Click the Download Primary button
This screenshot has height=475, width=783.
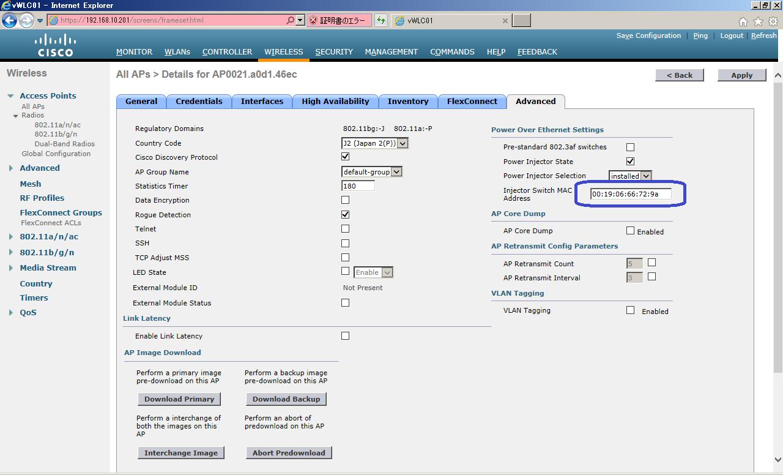(179, 399)
